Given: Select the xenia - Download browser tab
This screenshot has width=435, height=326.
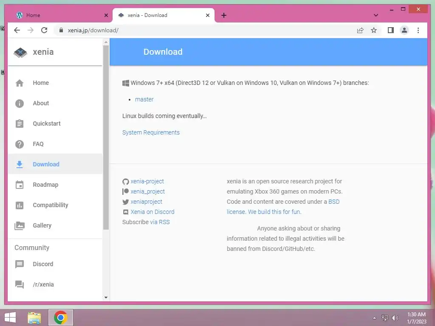Looking at the screenshot, I should 164,15.
